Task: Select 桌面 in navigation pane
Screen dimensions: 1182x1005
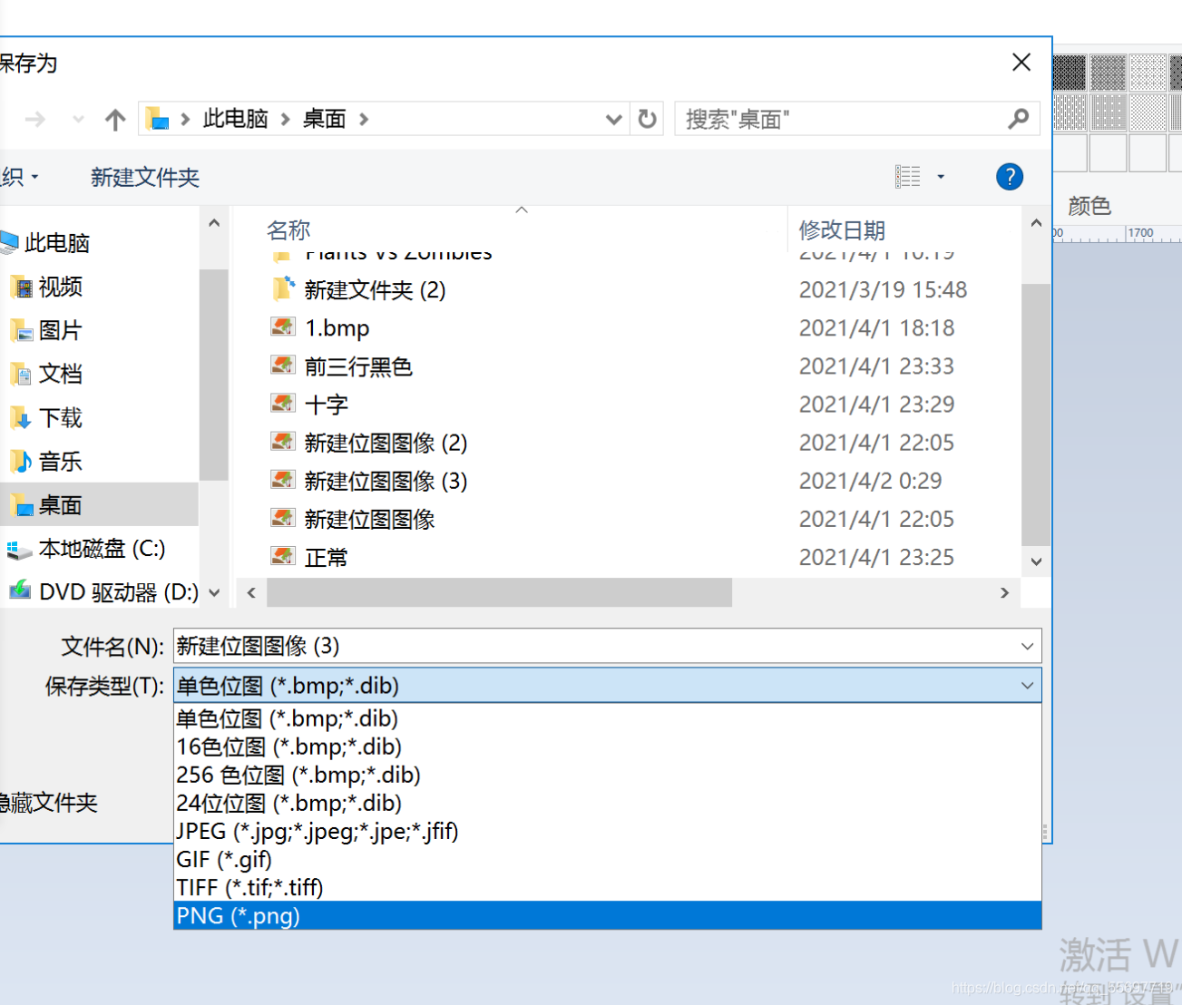Action: tap(99, 504)
